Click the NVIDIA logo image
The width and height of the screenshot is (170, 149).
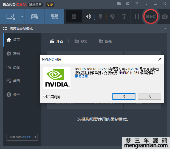[x=57, y=78]
